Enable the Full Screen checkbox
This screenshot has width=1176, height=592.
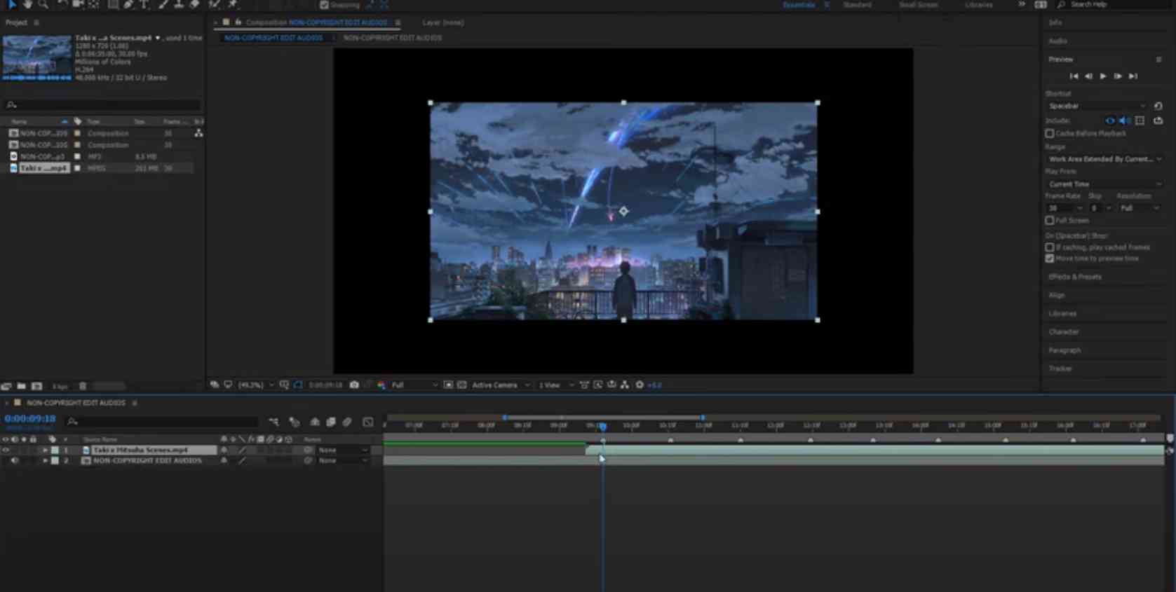(x=1050, y=220)
